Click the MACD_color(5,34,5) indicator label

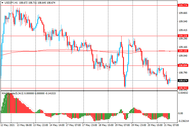pyautogui.click(x=13, y=93)
